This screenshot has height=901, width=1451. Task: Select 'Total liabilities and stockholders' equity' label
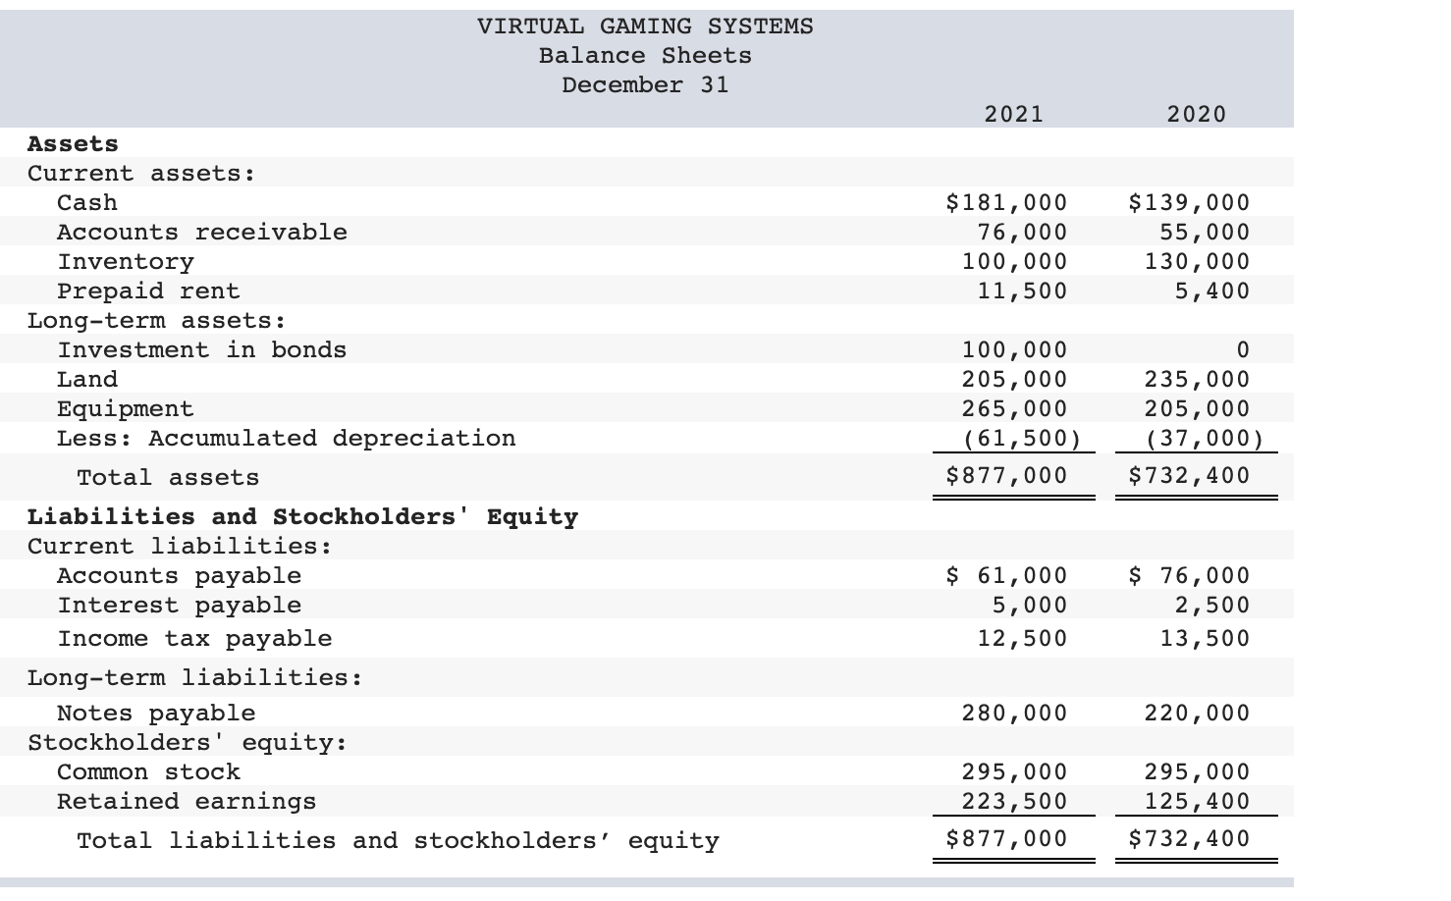[398, 840]
